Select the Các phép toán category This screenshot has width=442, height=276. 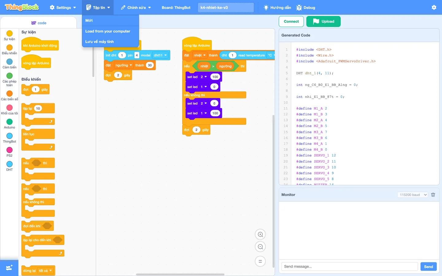pos(10,79)
